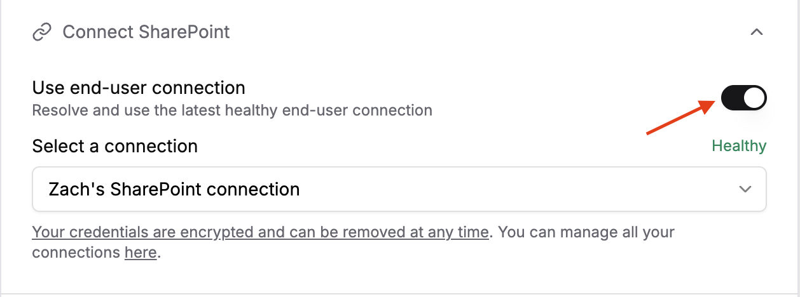This screenshot has height=297, width=800.
Task: Click the Select a connection label
Action: coord(115,147)
